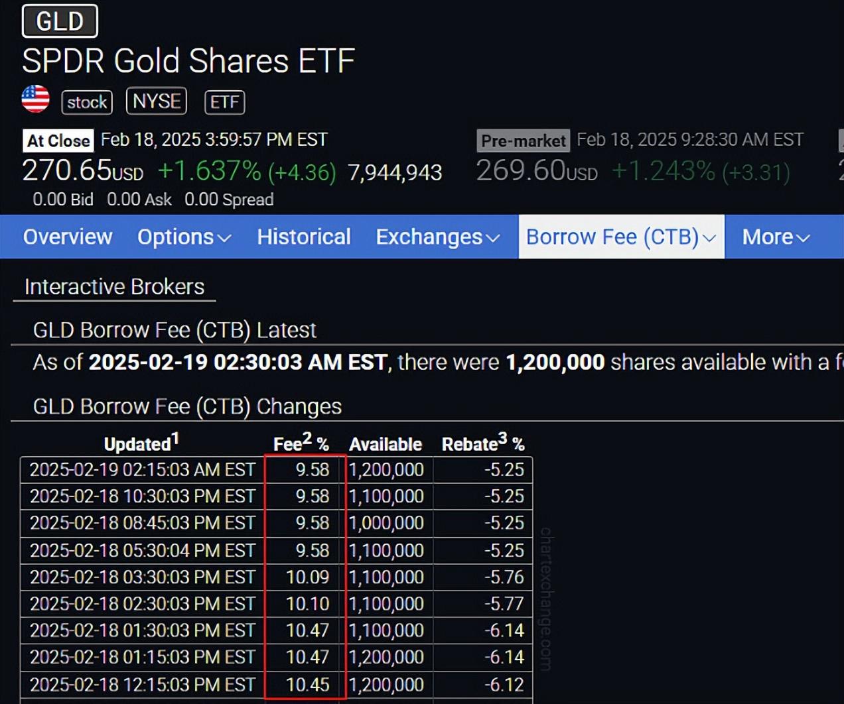This screenshot has height=704, width=844.
Task: Click the 0.00 Ask value
Action: pos(139,200)
